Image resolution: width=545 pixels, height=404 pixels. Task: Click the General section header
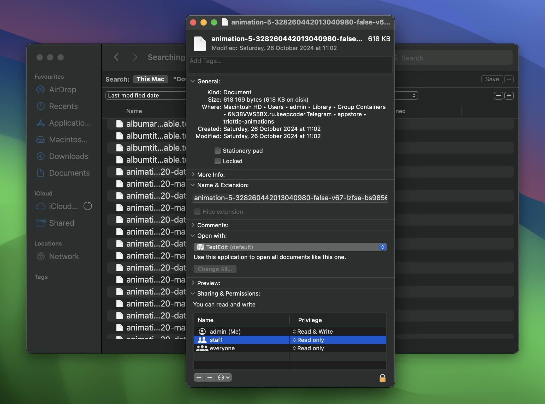(209, 81)
